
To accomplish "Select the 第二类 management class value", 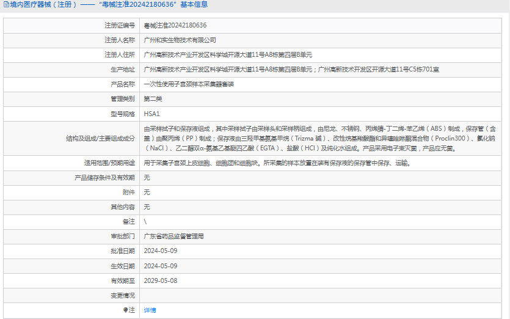I will (x=153, y=98).
